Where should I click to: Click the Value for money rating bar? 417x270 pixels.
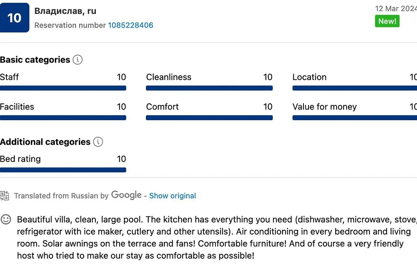click(355, 118)
